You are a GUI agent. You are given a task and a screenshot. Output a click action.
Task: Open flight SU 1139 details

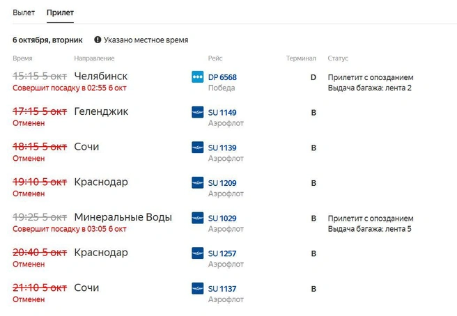tap(222, 148)
